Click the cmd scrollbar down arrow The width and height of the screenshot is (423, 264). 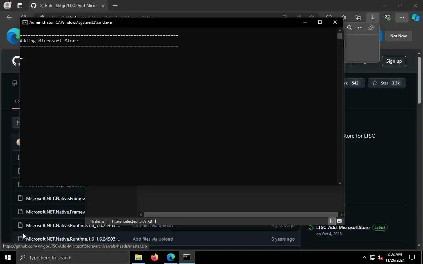(340, 183)
